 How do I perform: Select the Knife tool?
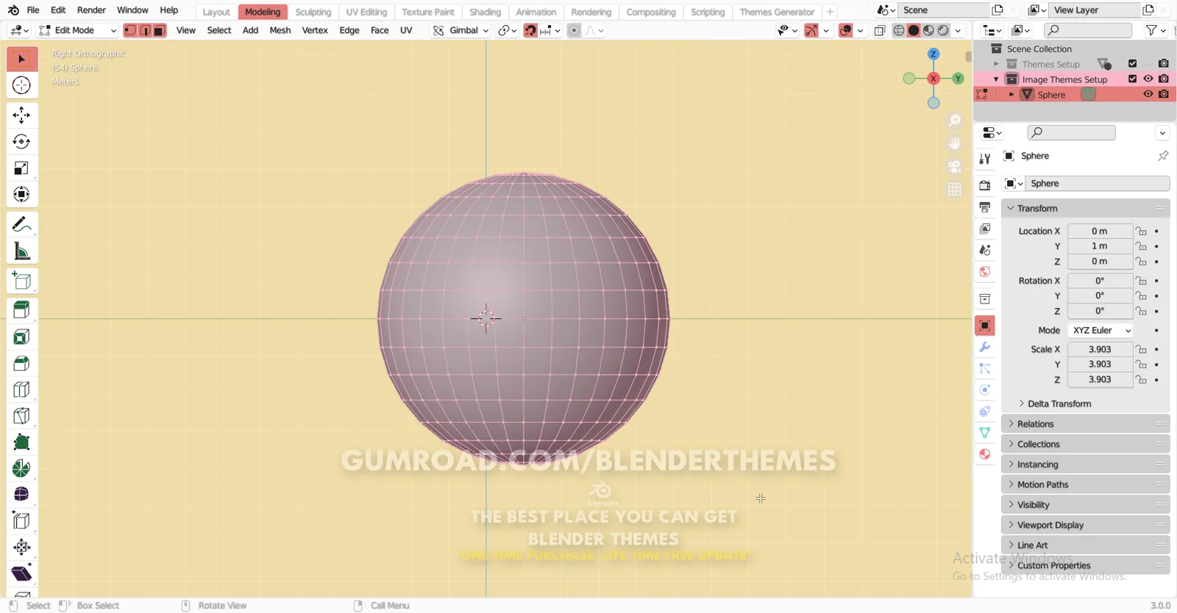(x=21, y=416)
